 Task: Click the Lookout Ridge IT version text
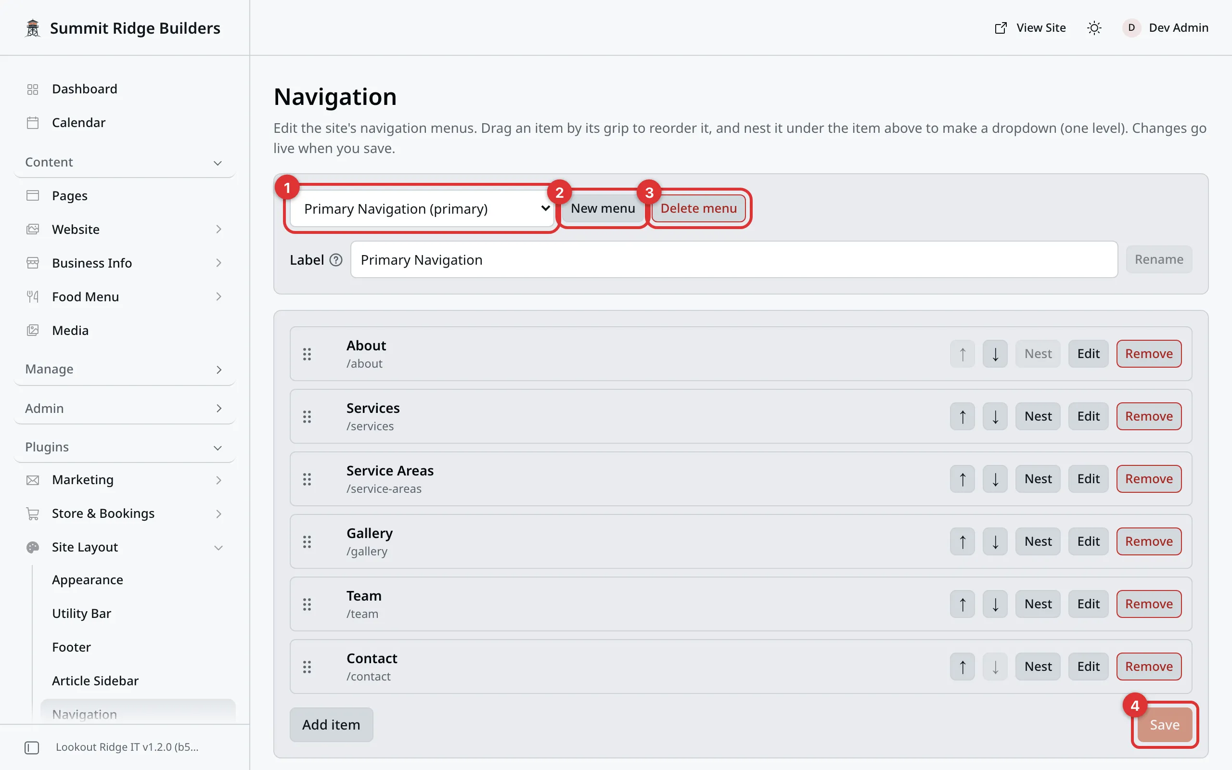coord(127,747)
